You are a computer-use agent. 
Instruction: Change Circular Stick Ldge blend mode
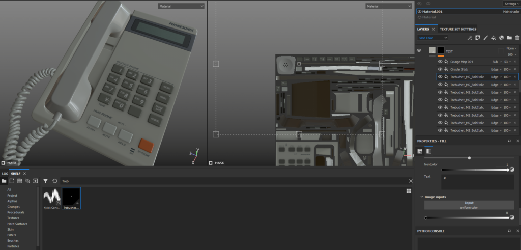coord(497,69)
